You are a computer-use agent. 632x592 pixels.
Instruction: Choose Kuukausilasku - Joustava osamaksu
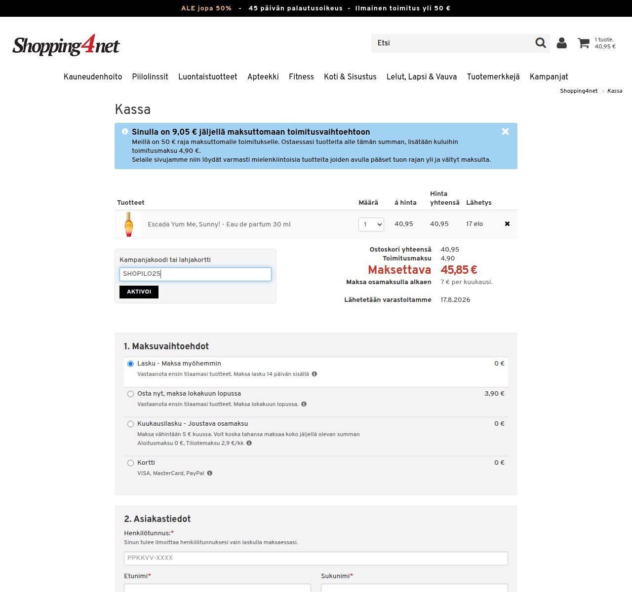(x=130, y=424)
